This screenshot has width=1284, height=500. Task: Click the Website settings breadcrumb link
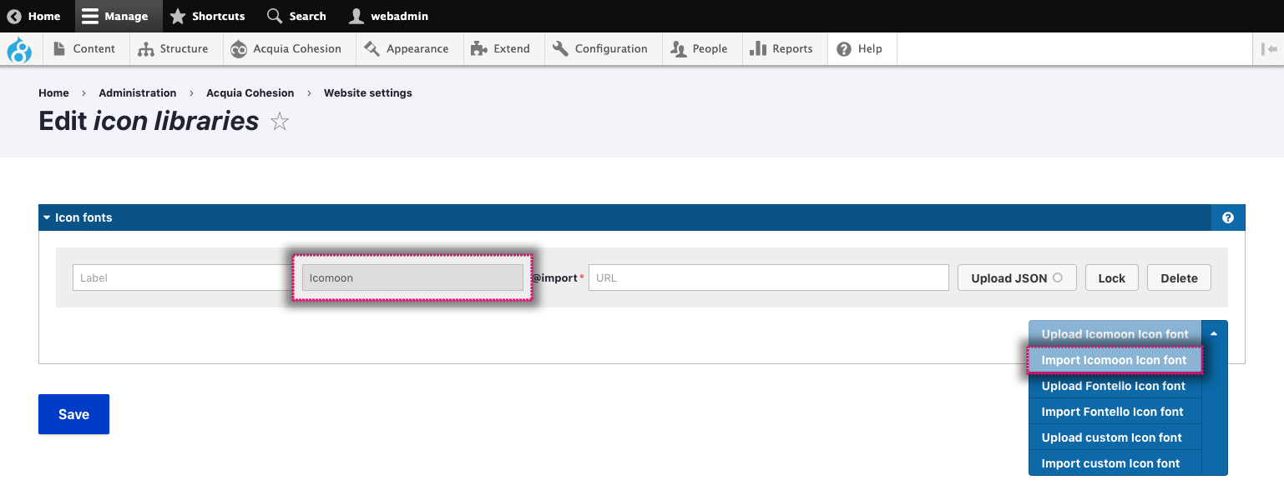pos(368,92)
